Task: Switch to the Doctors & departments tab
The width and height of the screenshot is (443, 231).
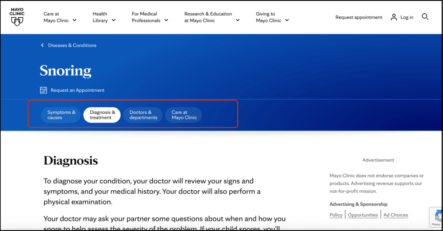Action: click(x=143, y=115)
